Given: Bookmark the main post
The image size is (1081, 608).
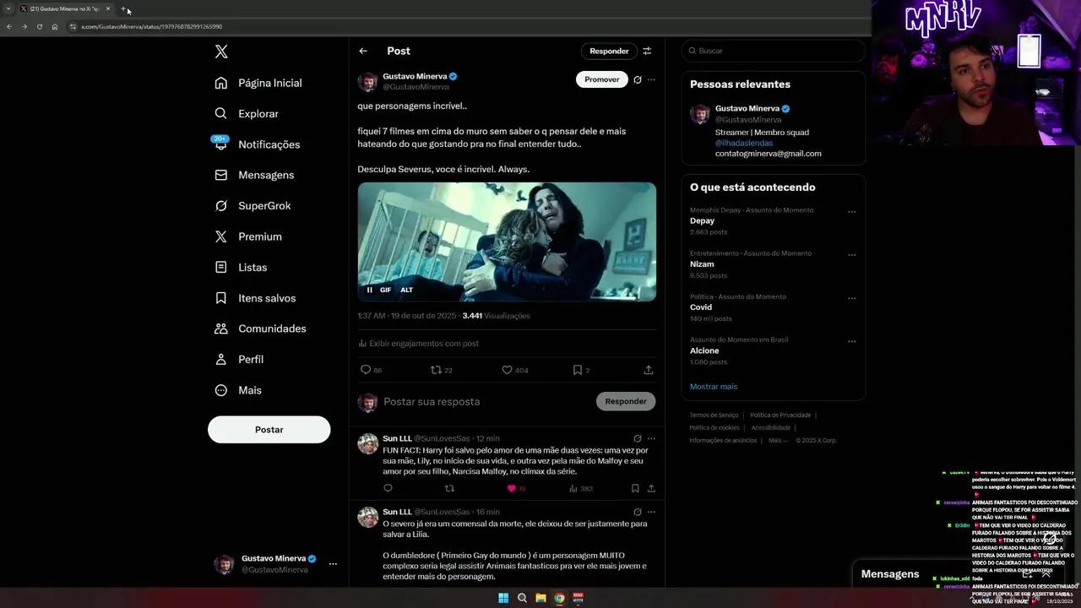Looking at the screenshot, I should point(578,370).
